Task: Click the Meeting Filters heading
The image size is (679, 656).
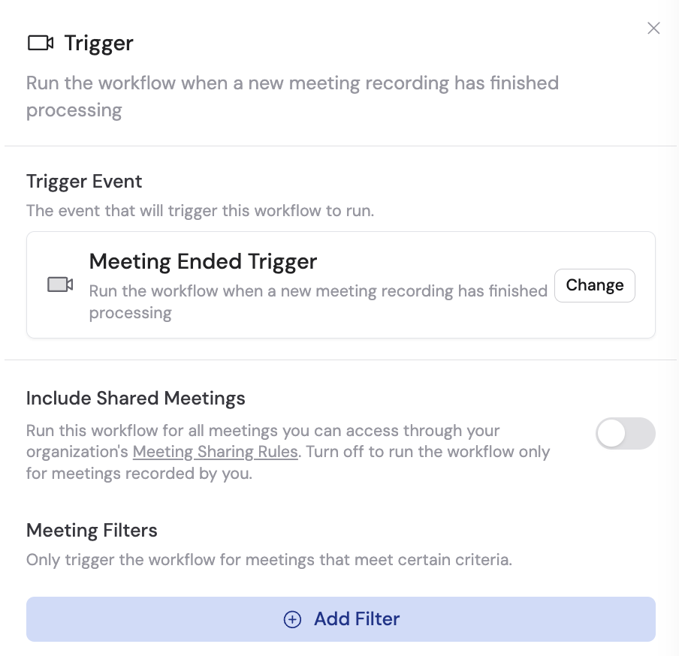Action: [92, 530]
